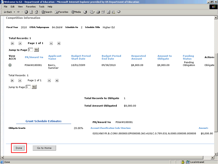Click the Refresh page icon
The width and height of the screenshot is (218, 164).
click(x=31, y=12)
